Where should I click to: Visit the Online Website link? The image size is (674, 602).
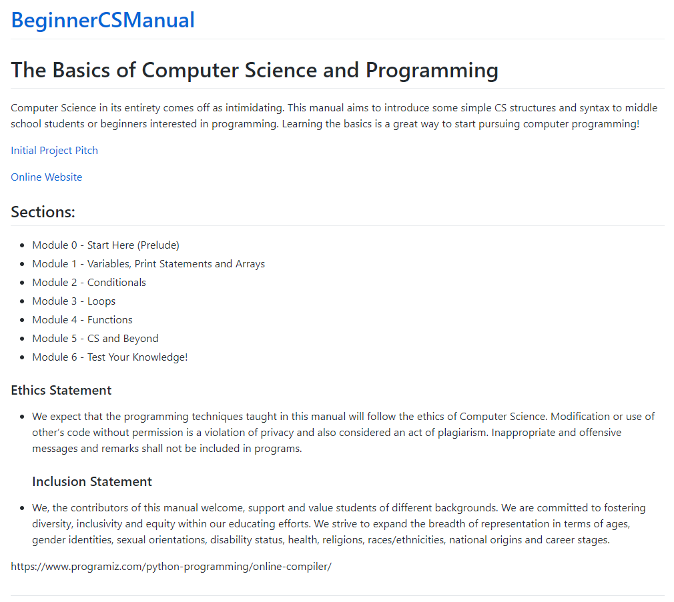tap(47, 177)
